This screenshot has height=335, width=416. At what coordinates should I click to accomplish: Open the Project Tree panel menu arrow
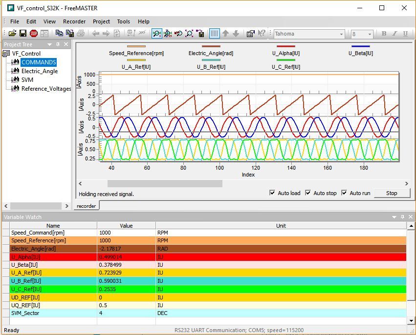point(49,44)
